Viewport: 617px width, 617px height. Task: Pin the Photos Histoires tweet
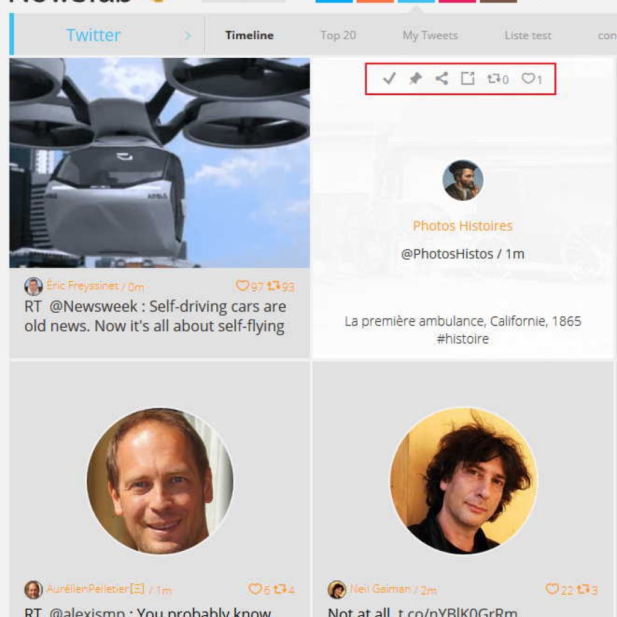click(x=415, y=79)
